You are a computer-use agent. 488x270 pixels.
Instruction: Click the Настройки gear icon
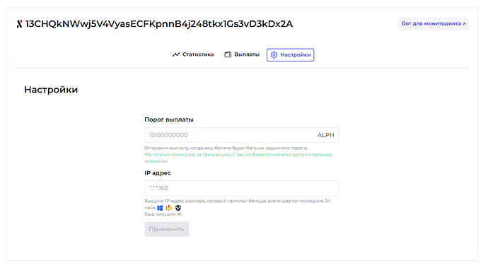(x=274, y=54)
